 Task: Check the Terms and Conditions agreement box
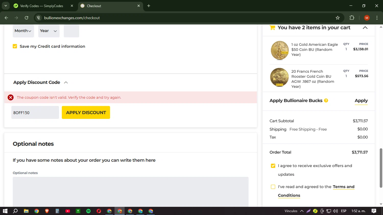pos(273,187)
